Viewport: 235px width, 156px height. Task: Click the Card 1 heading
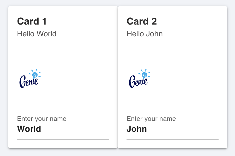32,21
